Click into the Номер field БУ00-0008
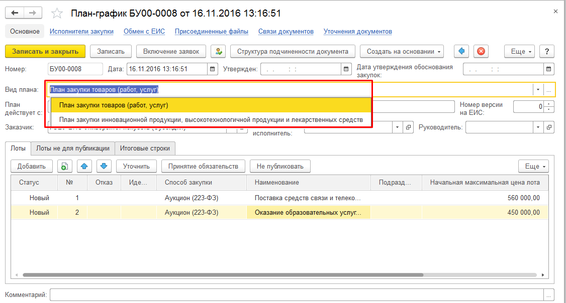Image resolution: width=566 pixels, height=303 pixels. [75, 69]
